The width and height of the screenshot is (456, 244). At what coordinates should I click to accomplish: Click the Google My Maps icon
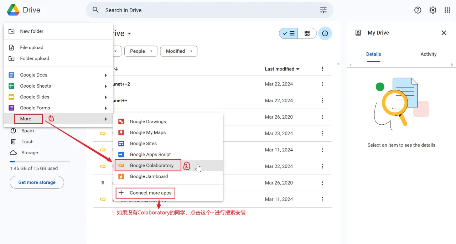click(x=121, y=133)
